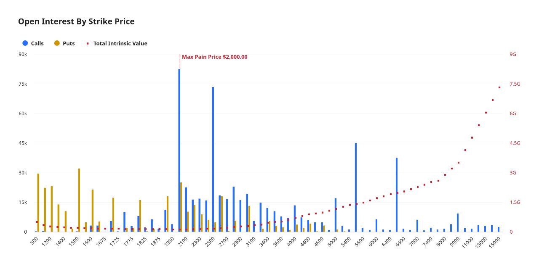This screenshot has height=269, width=539.
Task: Click the 4000 strike label on x-axis
Action: (x=292, y=241)
